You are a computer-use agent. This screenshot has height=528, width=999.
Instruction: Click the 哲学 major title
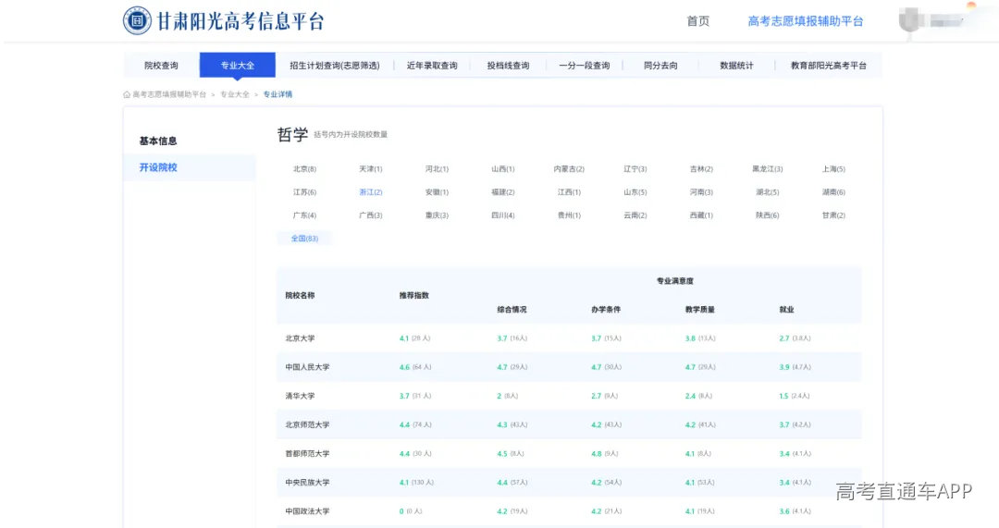click(x=292, y=134)
